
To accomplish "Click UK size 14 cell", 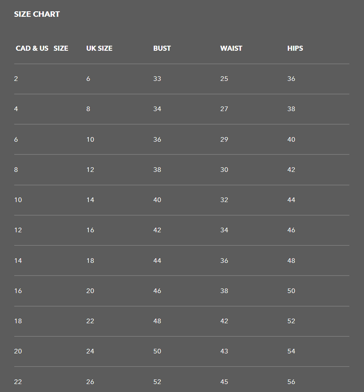I will (90, 200).
